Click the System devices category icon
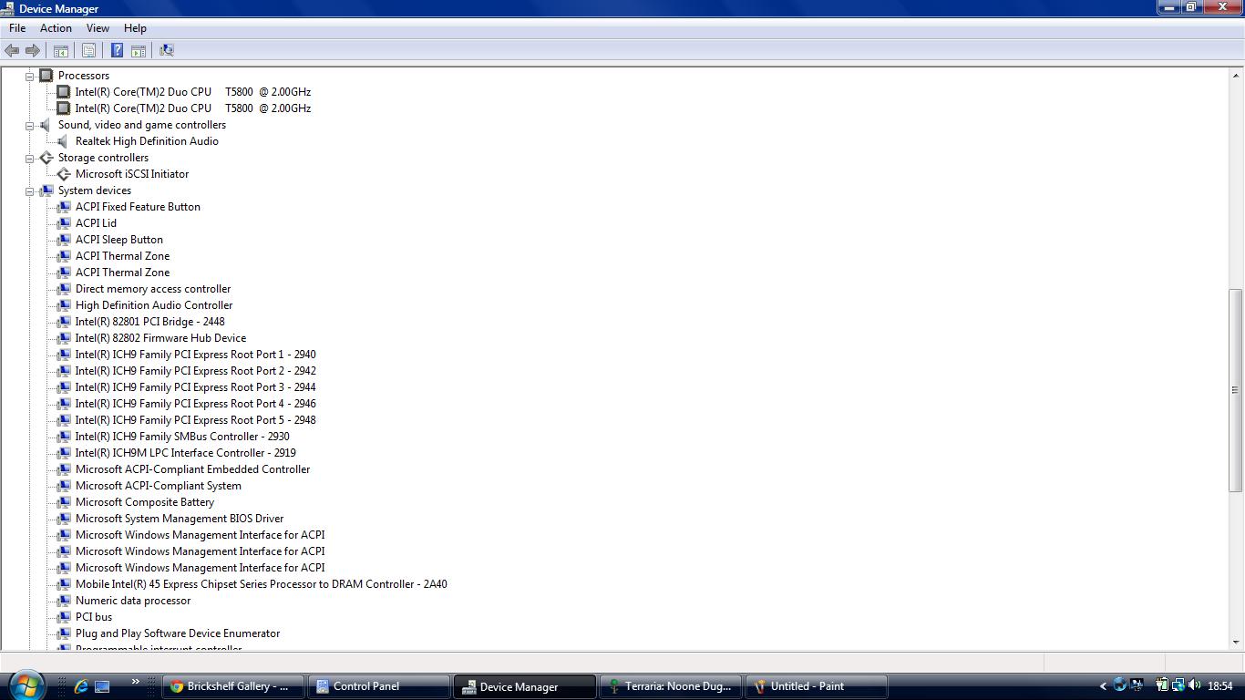 (x=46, y=190)
